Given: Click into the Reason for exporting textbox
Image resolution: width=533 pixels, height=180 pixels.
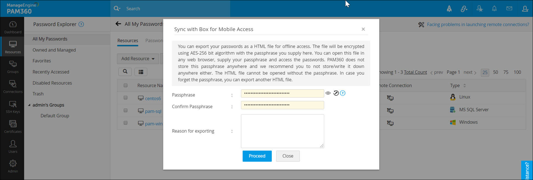Looking at the screenshot, I should click(282, 131).
